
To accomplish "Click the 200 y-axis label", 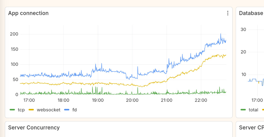I will pyautogui.click(x=14, y=34).
